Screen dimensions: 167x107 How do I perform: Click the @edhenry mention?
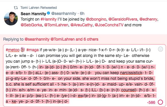coord(148,19)
